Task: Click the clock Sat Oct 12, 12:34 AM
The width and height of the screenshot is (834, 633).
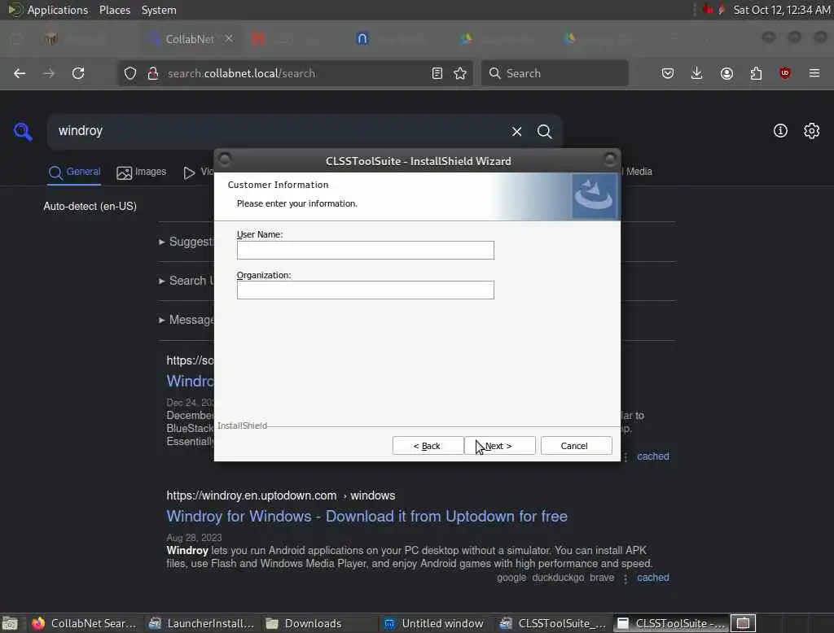Action: (781, 10)
